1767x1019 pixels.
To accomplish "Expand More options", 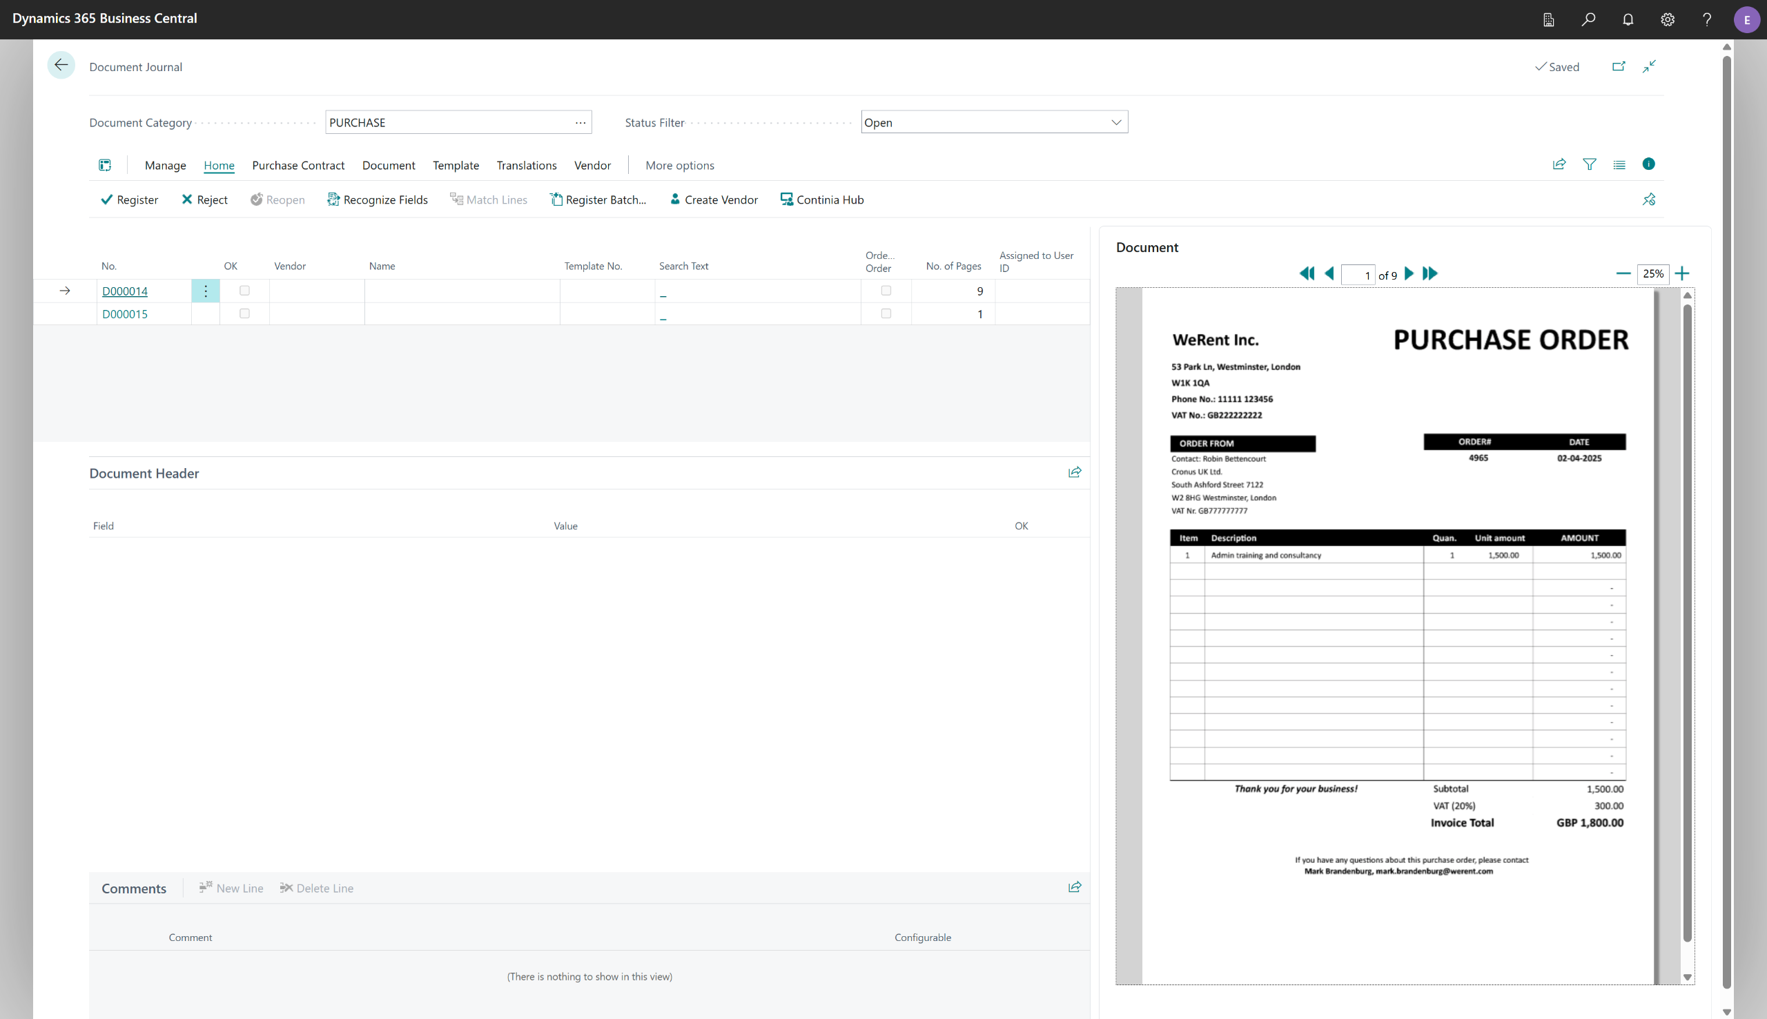I will tap(680, 165).
